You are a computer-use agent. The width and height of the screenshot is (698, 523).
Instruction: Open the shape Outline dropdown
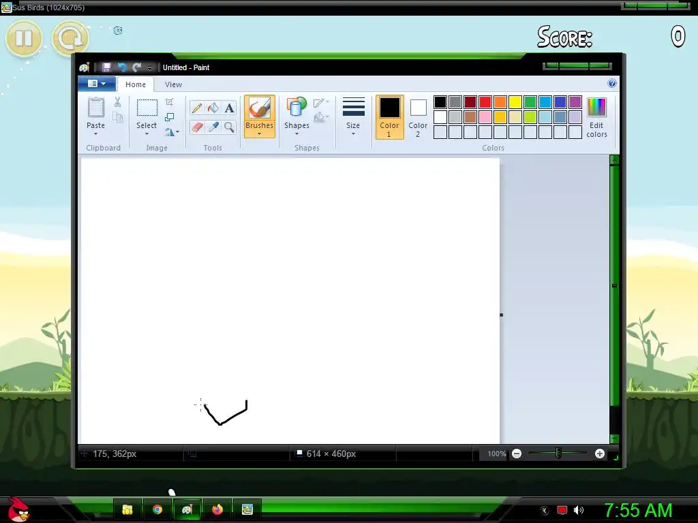point(321,103)
